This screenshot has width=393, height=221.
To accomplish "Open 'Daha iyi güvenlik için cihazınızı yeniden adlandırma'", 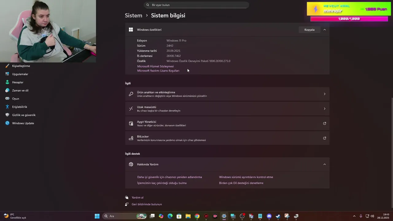I will 169,177.
